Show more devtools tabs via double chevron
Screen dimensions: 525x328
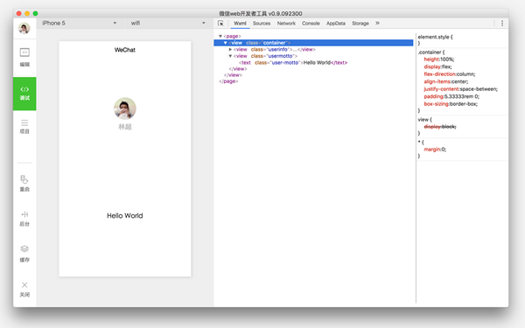click(377, 23)
